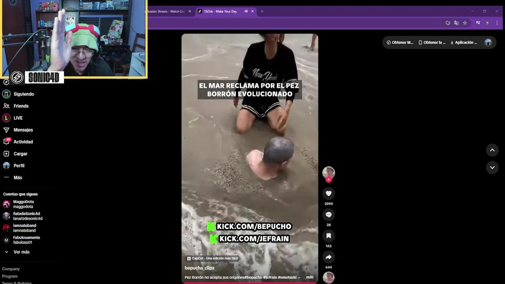Open Friends in the sidebar

click(21, 106)
